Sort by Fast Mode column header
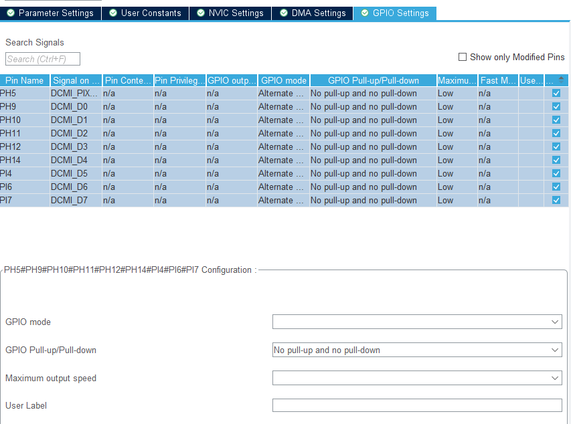The height and width of the screenshot is (424, 571). [x=498, y=80]
